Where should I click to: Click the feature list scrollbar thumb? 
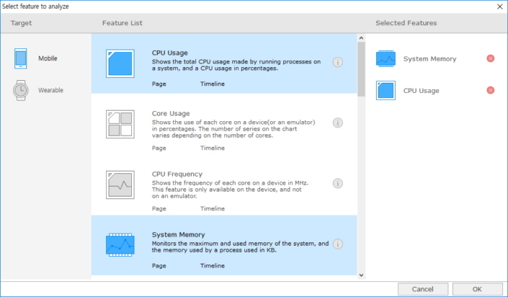361,65
